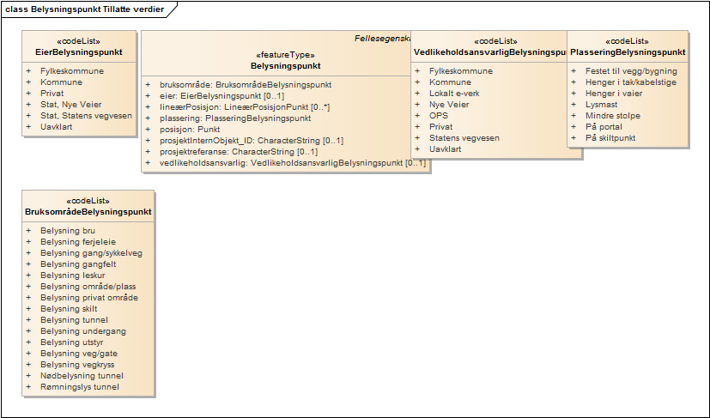Click the Stat, Statens vegvesen value
This screenshot has height=418, width=710.
point(86,116)
